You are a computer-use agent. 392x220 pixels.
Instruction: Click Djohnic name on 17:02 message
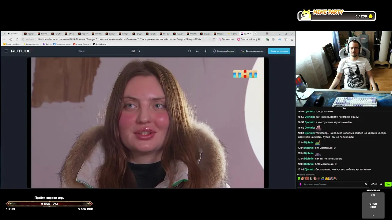point(309,169)
